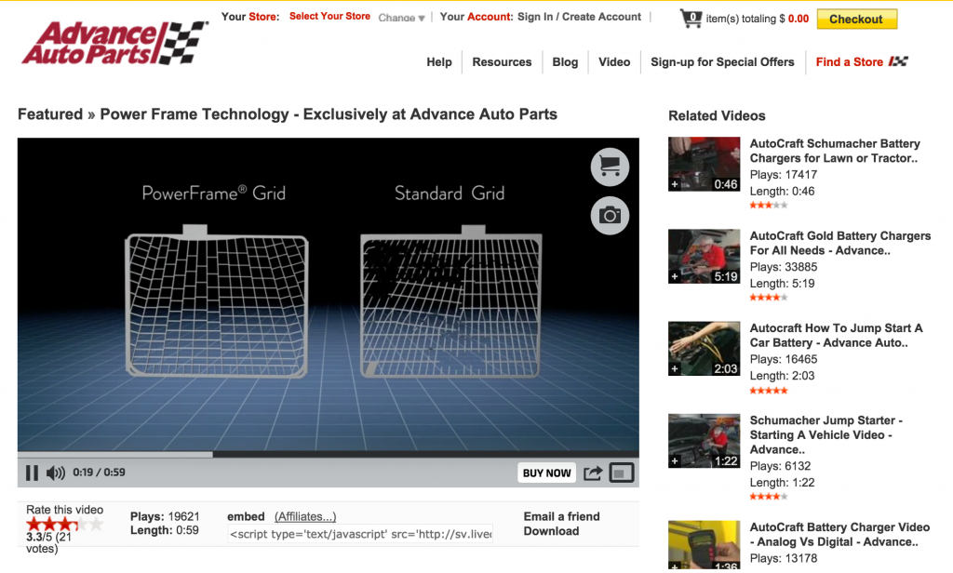Screen dimensions: 953x573
Task: Click AutoCraft Gold Battery Chargers title
Action: (840, 243)
